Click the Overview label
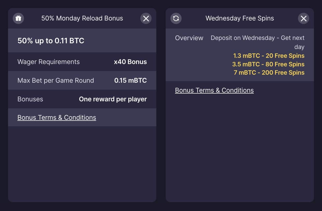 click(x=189, y=38)
